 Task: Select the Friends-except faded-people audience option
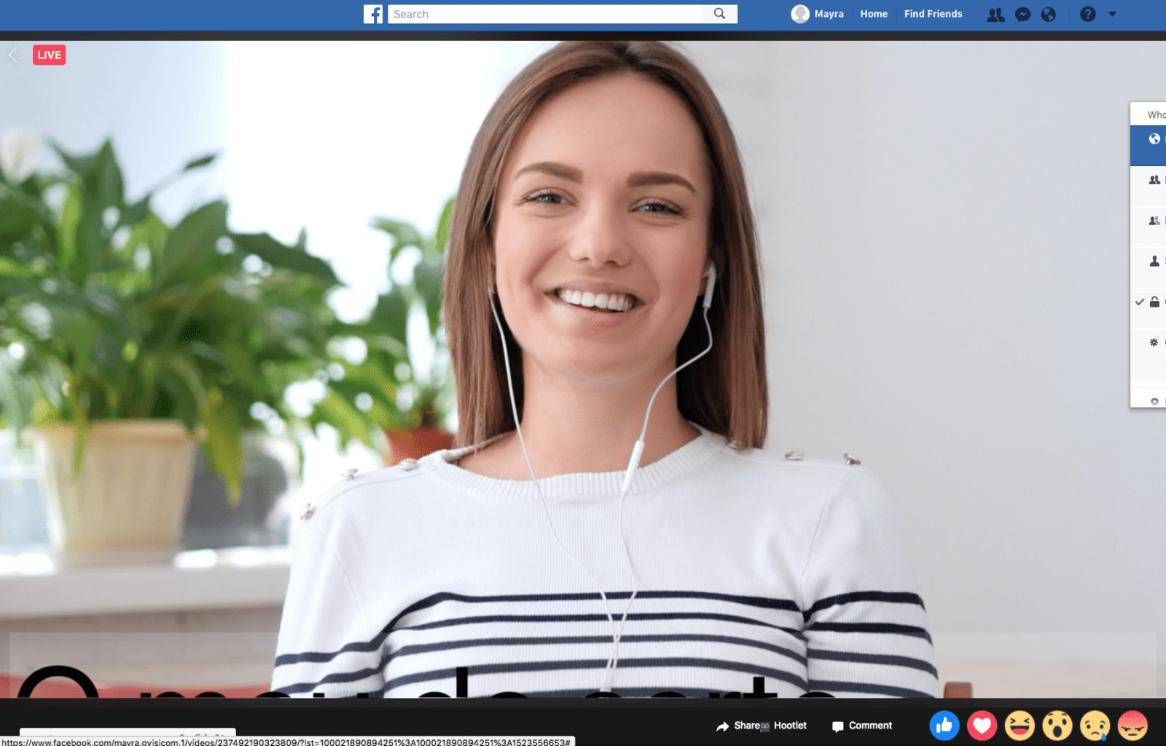[x=1149, y=227]
